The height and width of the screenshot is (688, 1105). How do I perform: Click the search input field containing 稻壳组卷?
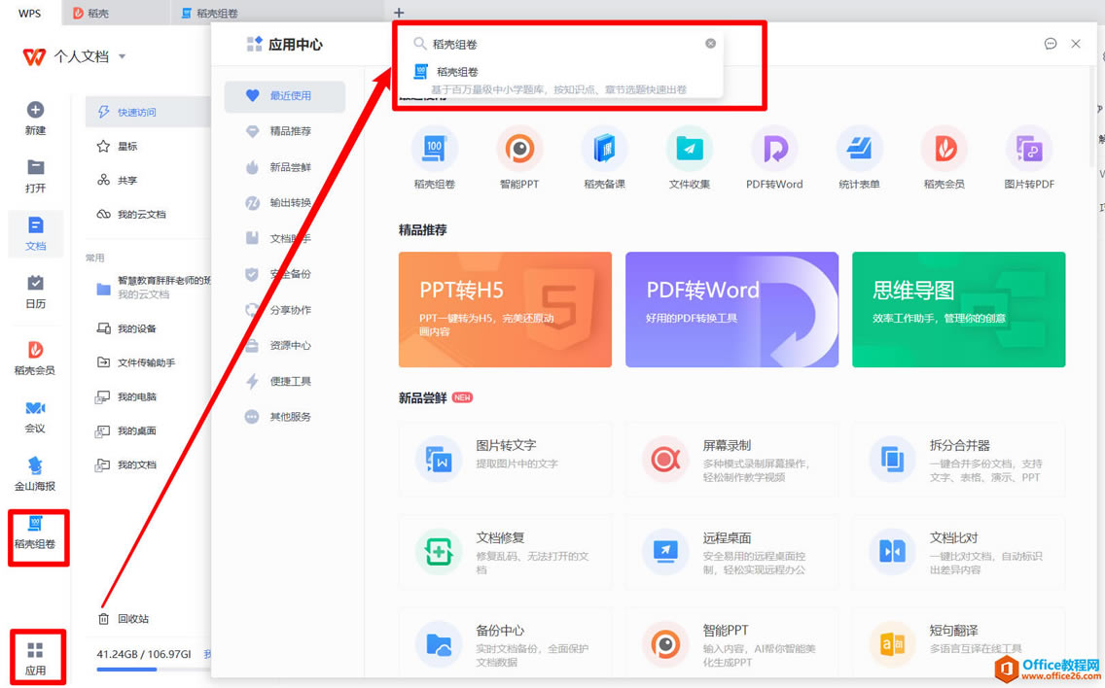pyautogui.click(x=564, y=44)
